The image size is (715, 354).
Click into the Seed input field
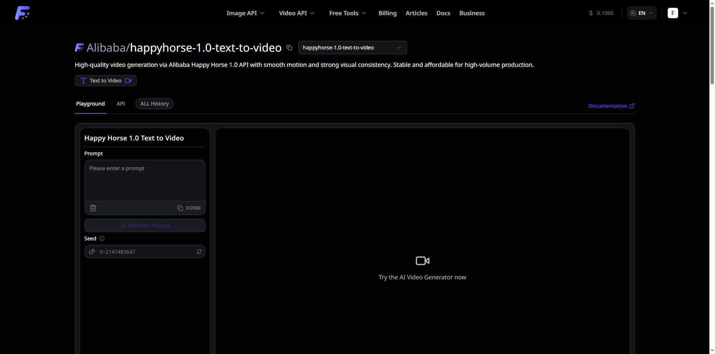(145, 251)
